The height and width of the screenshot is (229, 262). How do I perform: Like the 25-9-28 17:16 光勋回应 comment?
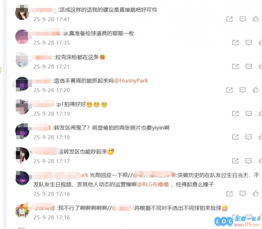[255, 193]
